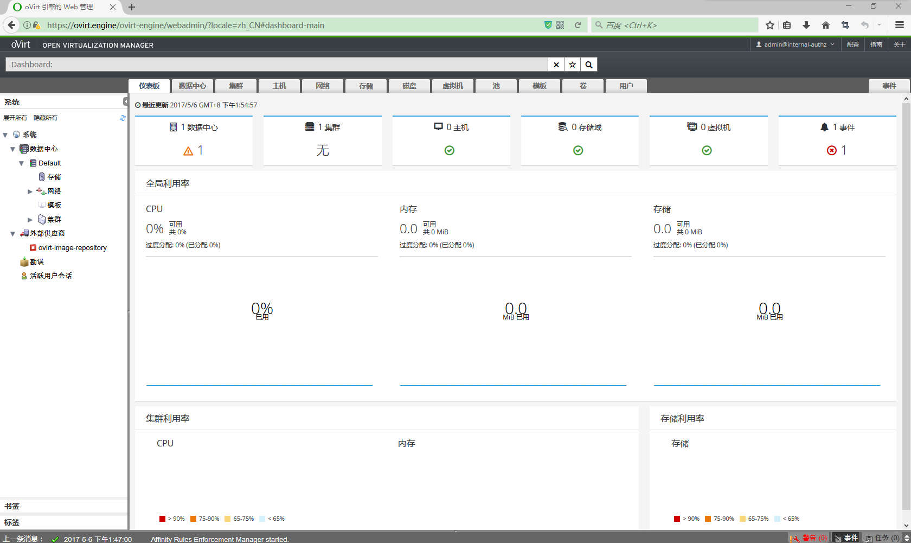Open the 事件 button in the bottom status bar
Image resolution: width=911 pixels, height=543 pixels.
click(x=846, y=538)
